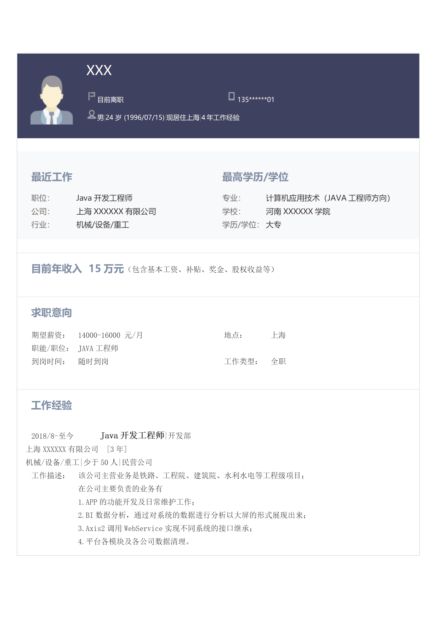Click company size 少于 50 人
This screenshot has width=436, height=617.
click(101, 462)
